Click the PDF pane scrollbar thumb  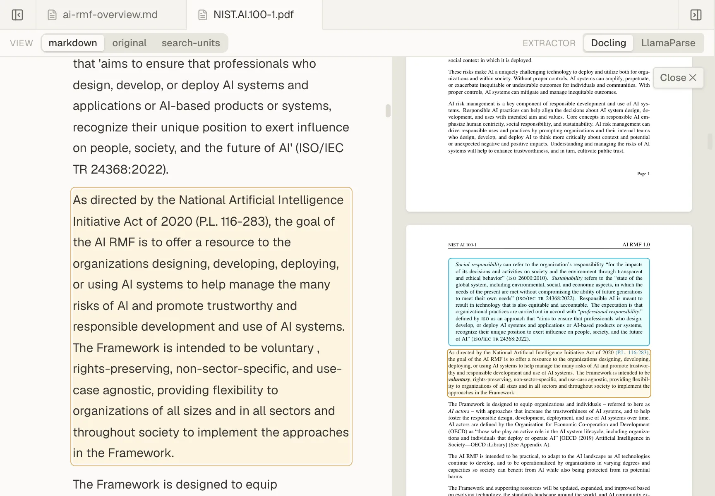tap(710, 141)
